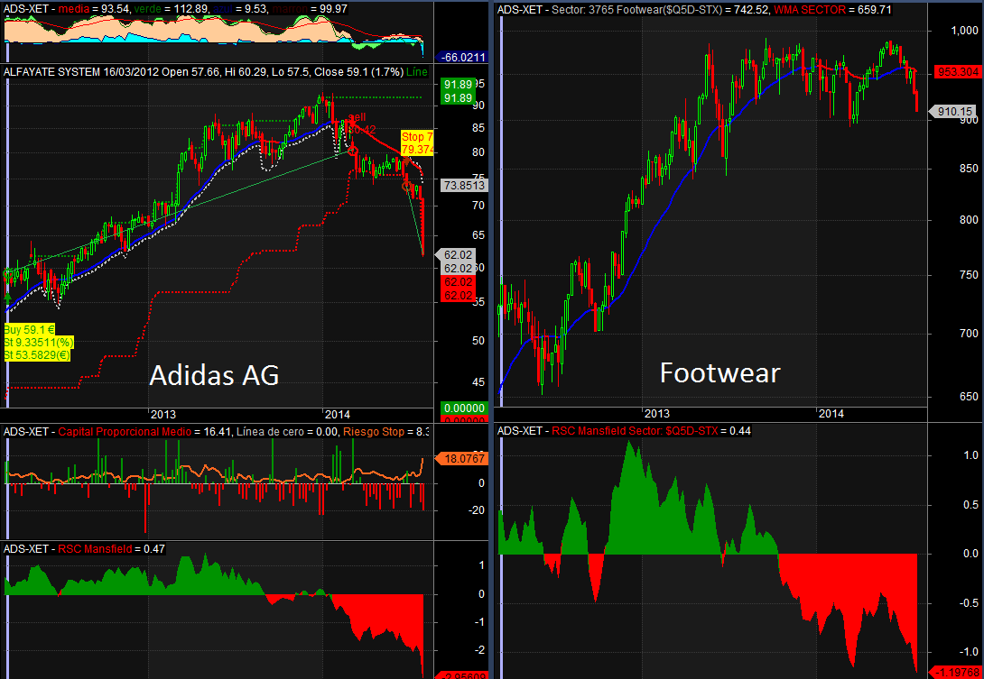
Task: Select the Capital Proporcional Medio legend label
Action: pyautogui.click(x=125, y=433)
